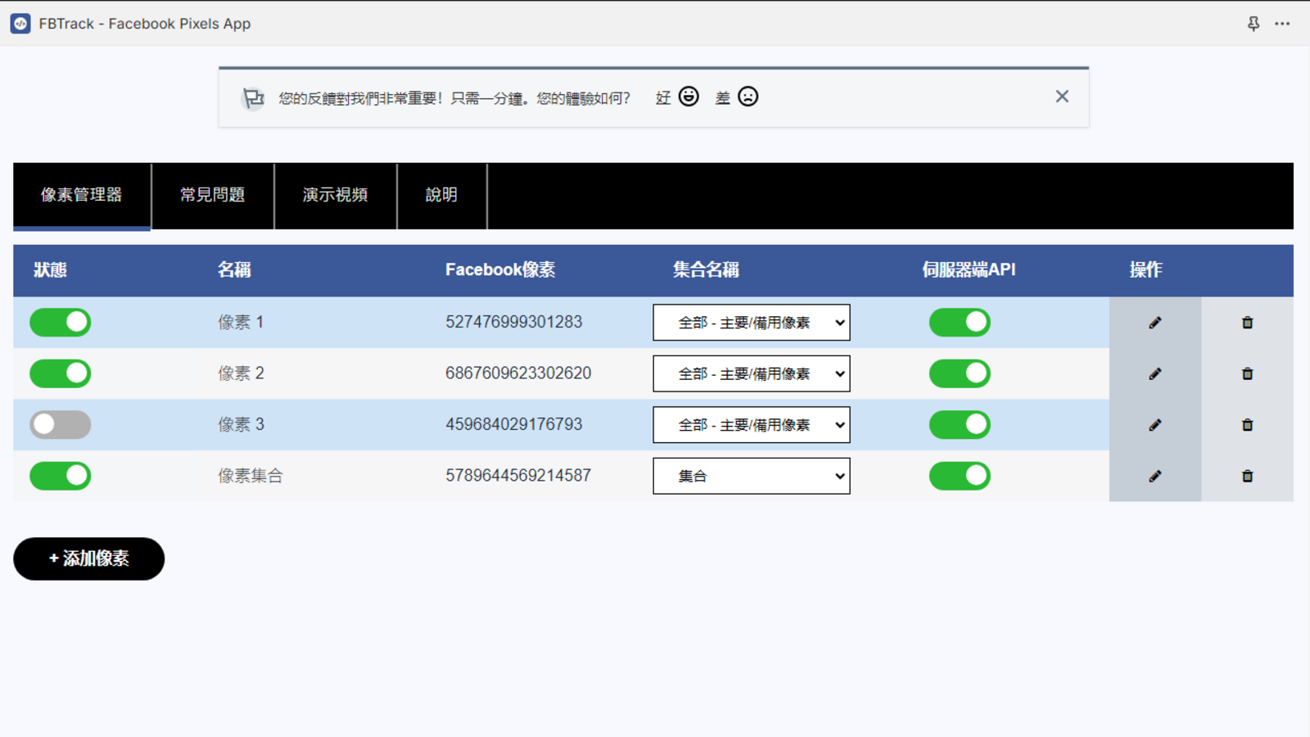Delete 像素集合 using trash icon
1310x737 pixels.
point(1247,476)
